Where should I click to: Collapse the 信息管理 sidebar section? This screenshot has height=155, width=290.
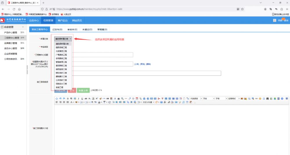pos(23,27)
